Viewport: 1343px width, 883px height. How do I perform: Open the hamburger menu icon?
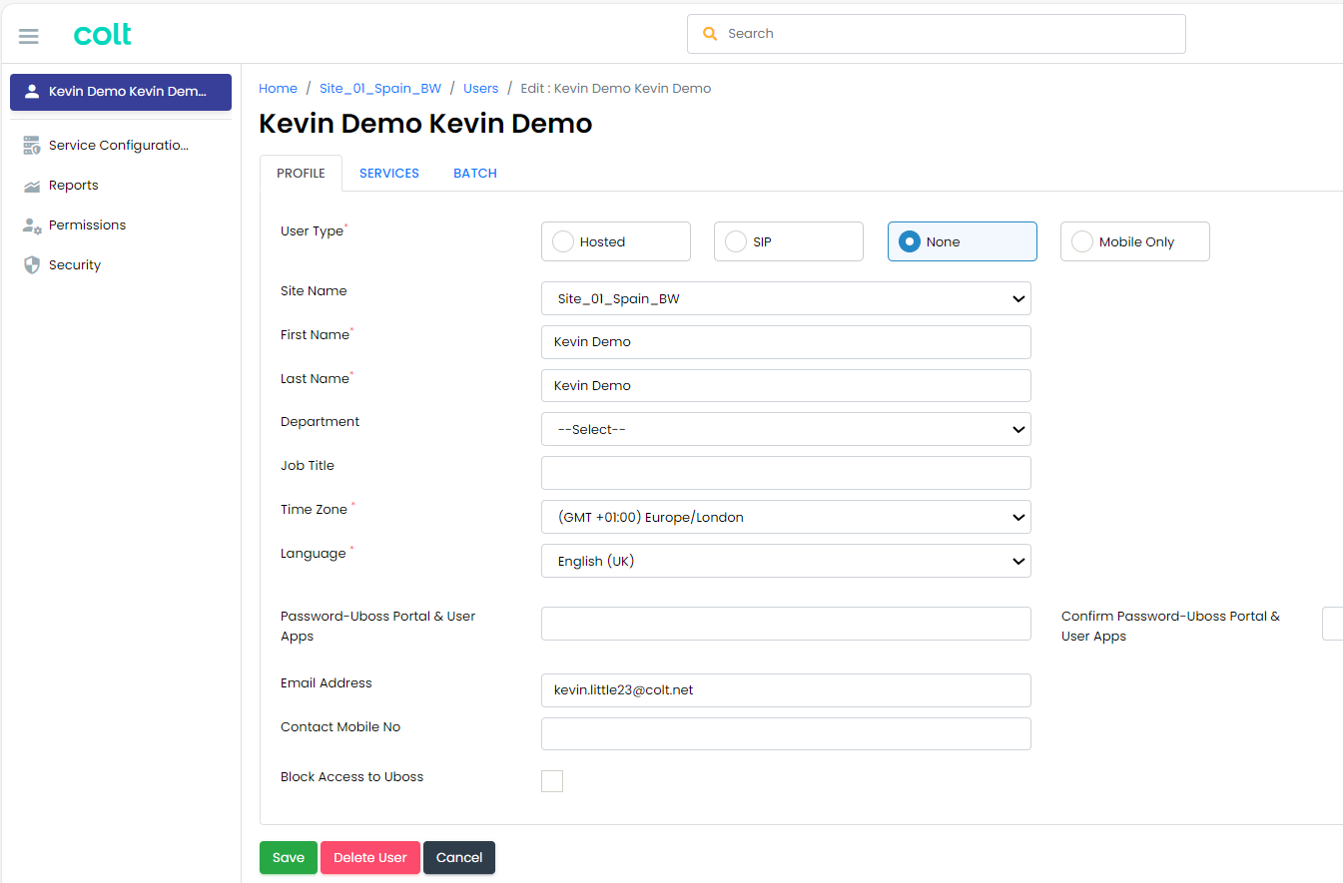coord(29,36)
